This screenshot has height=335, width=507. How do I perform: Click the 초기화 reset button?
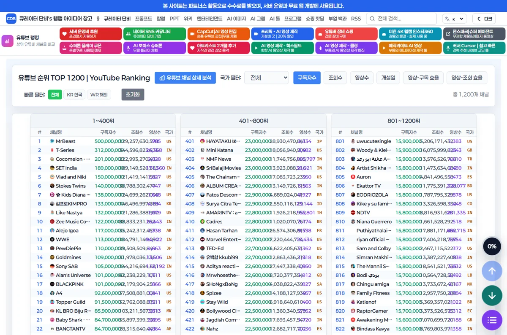tap(133, 95)
